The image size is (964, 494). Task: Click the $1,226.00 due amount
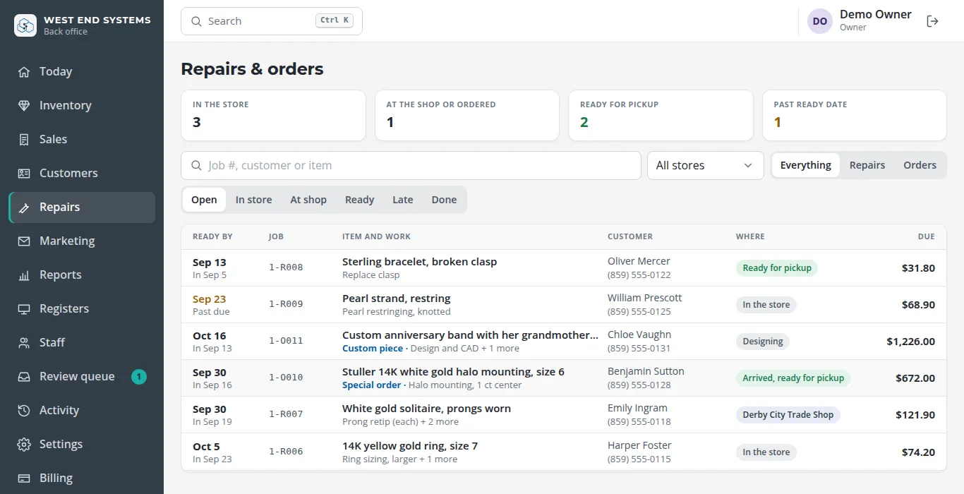[x=911, y=342]
